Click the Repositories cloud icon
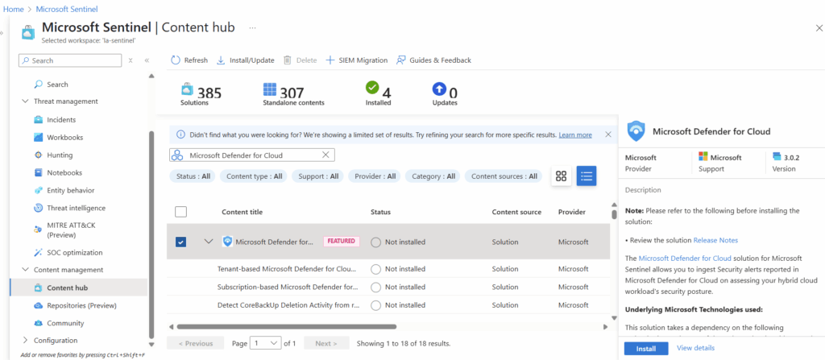 (38, 305)
